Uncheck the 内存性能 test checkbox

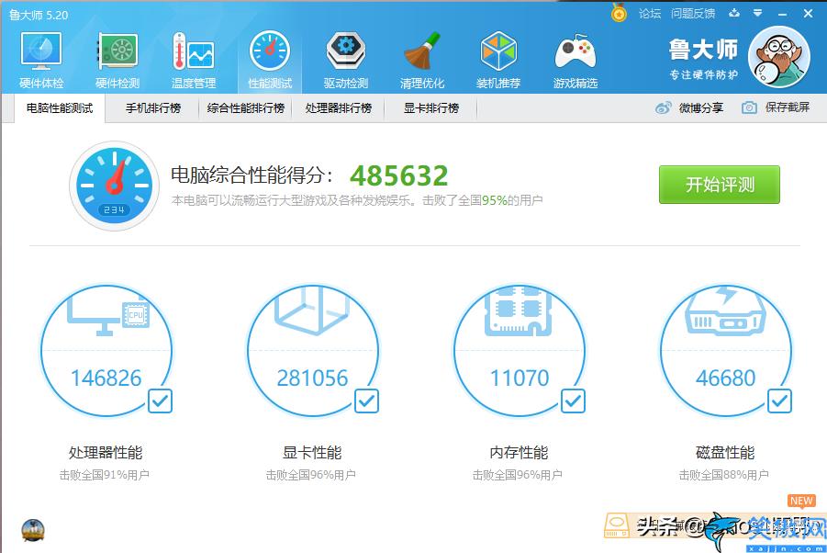574,401
